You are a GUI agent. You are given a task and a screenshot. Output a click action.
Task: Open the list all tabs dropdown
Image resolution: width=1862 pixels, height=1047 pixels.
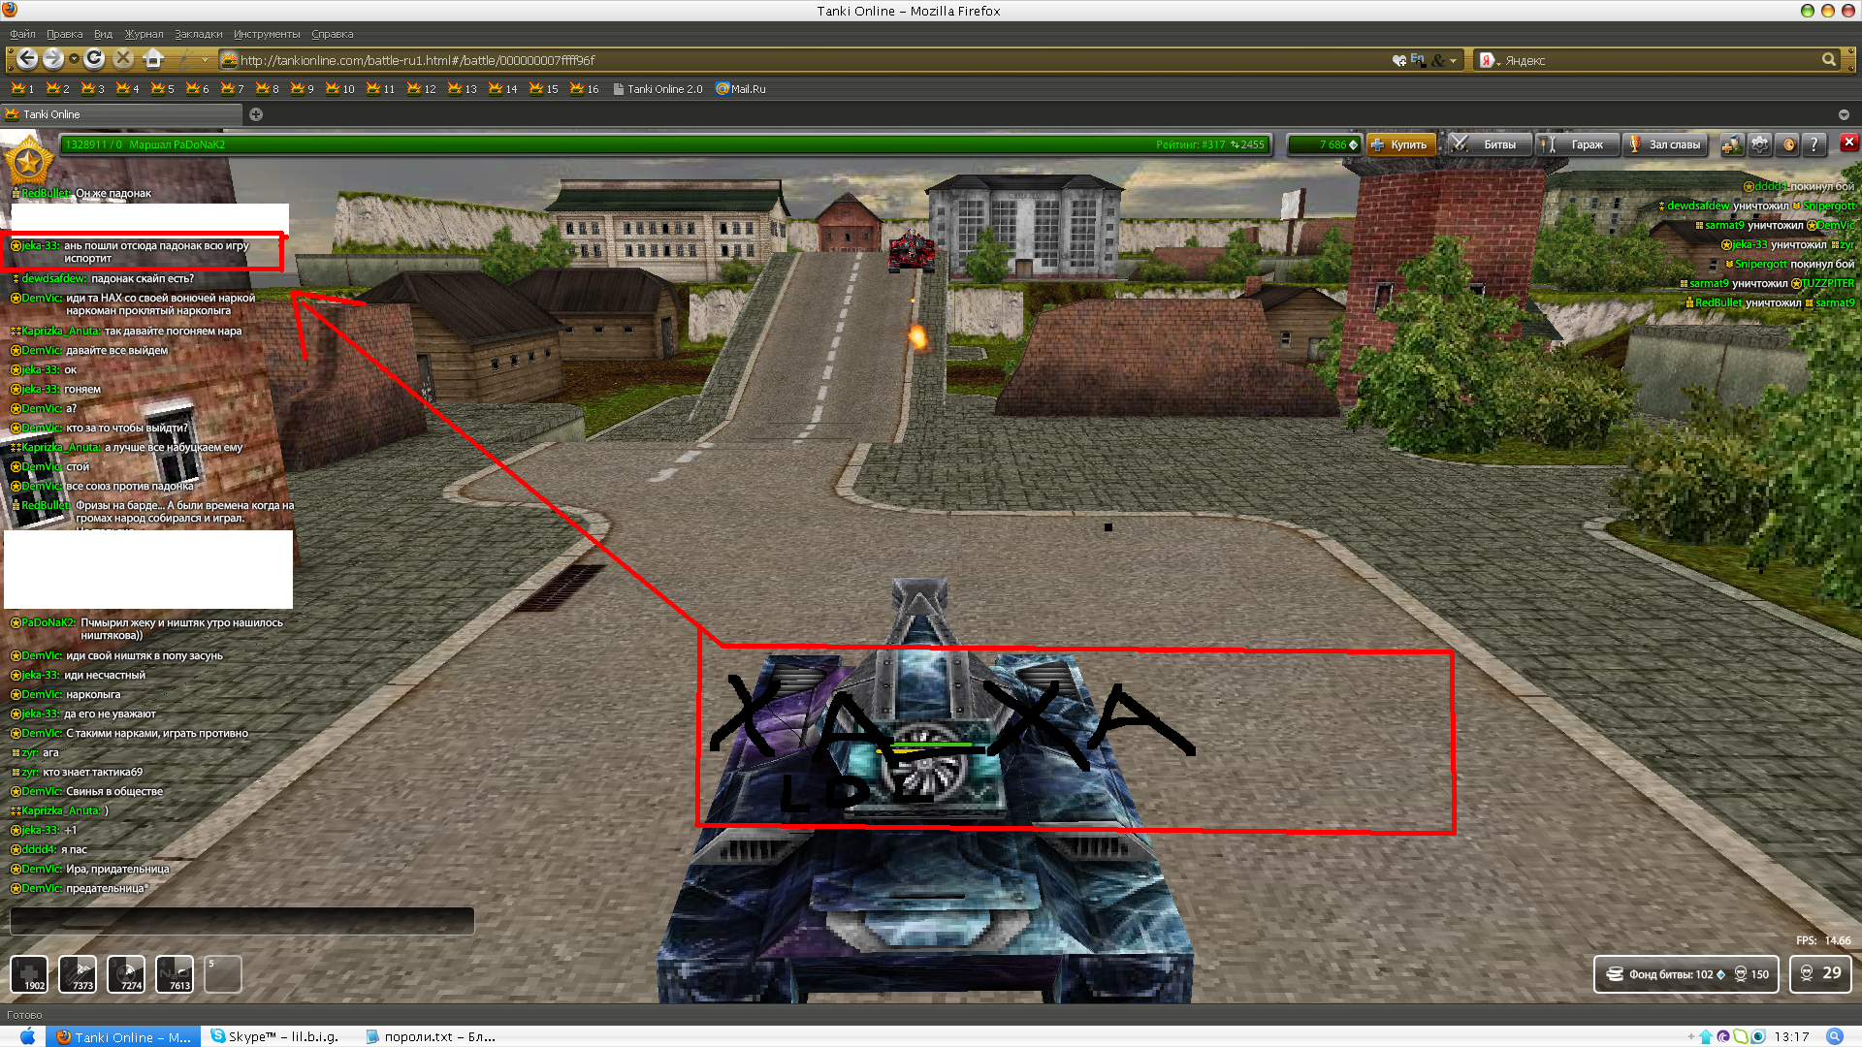1844,114
